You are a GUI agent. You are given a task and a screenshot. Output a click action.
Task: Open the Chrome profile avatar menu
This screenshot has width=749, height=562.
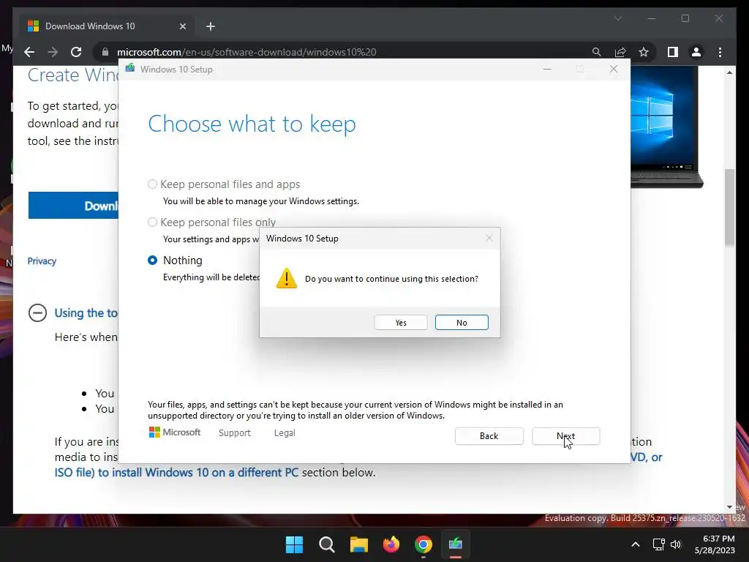pos(696,52)
